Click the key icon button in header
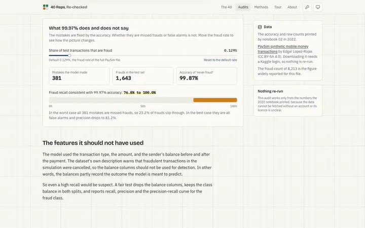Screen dimensions: 365x228 click(x=307, y=7)
